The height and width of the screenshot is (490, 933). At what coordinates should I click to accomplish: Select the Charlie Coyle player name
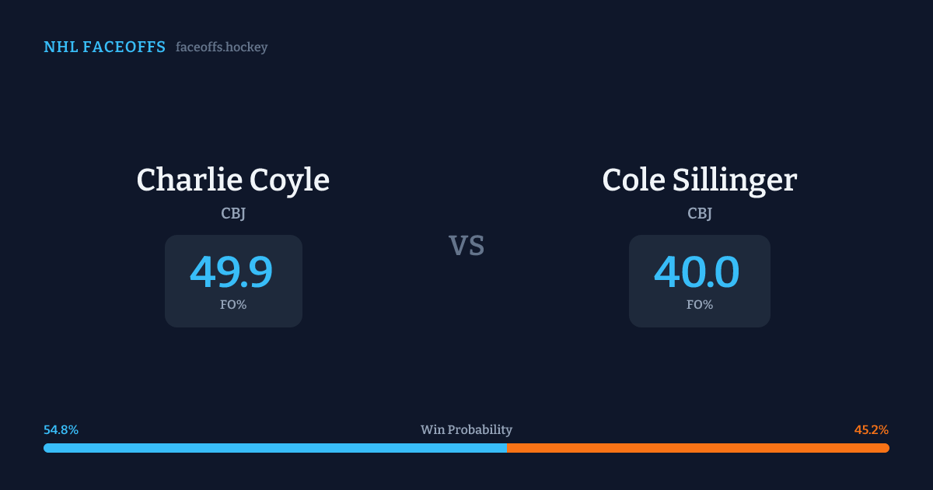point(233,180)
